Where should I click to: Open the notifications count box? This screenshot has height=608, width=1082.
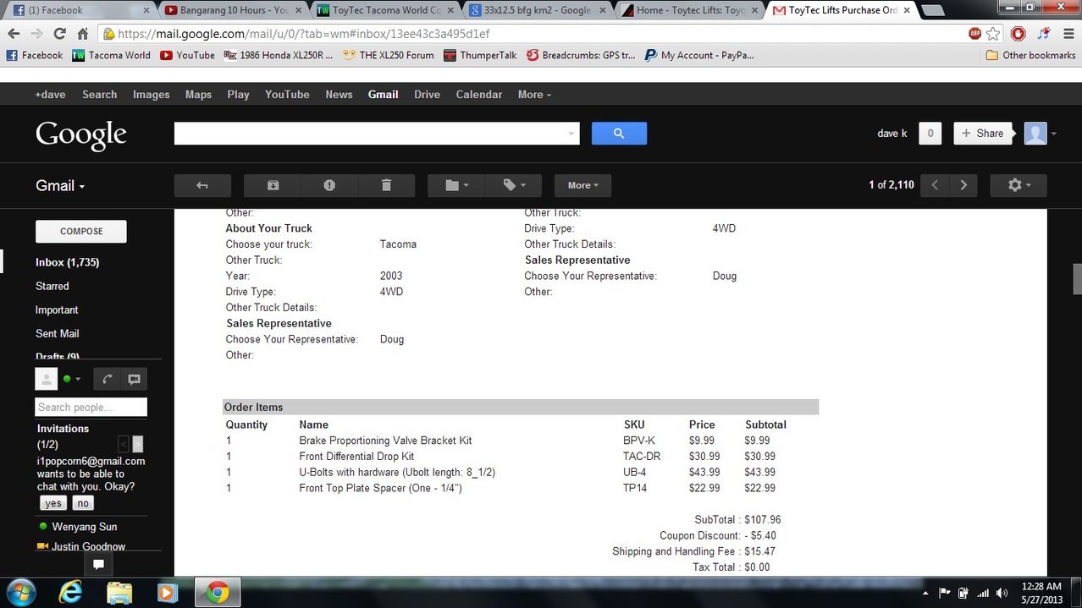[x=930, y=134]
